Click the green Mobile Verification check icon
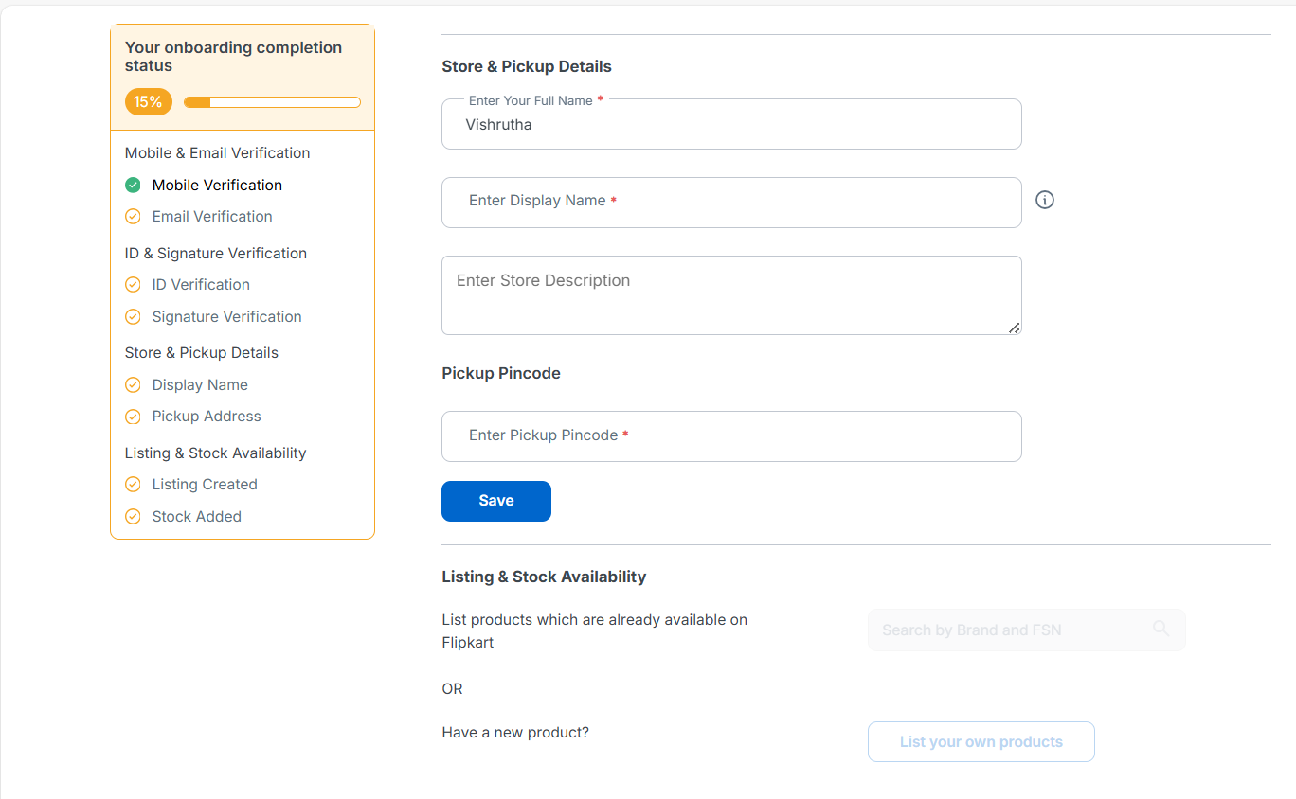The width and height of the screenshot is (1296, 799). coord(133,185)
